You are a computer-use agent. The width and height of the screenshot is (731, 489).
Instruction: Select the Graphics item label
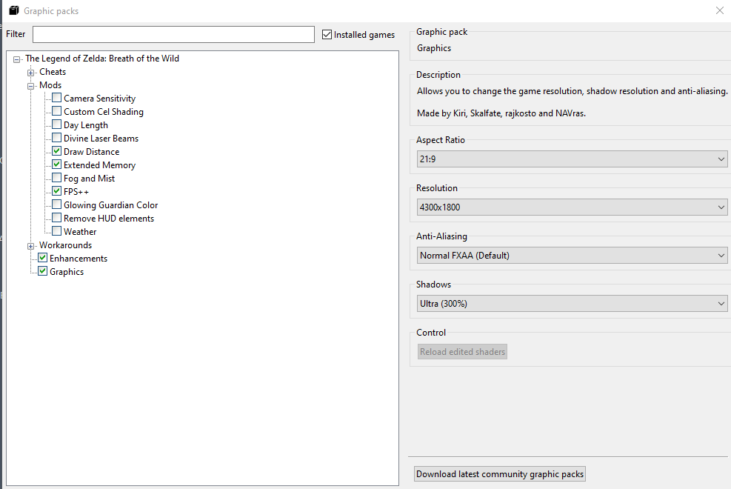pos(67,272)
